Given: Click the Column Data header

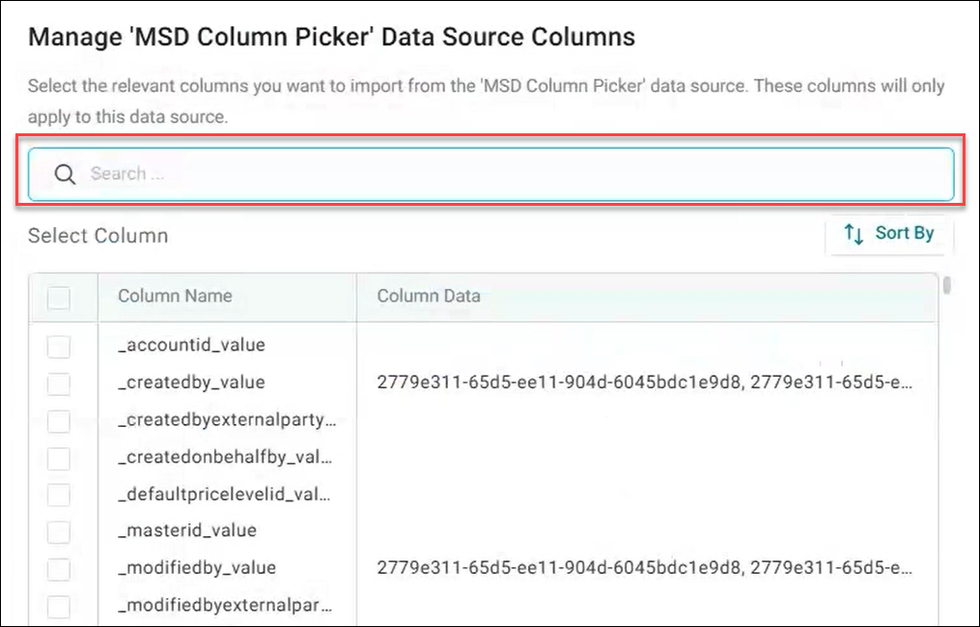Looking at the screenshot, I should pyautogui.click(x=428, y=296).
